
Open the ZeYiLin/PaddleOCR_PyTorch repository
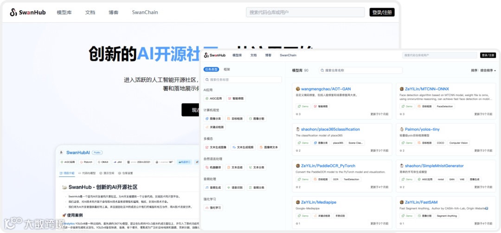coord(328,166)
